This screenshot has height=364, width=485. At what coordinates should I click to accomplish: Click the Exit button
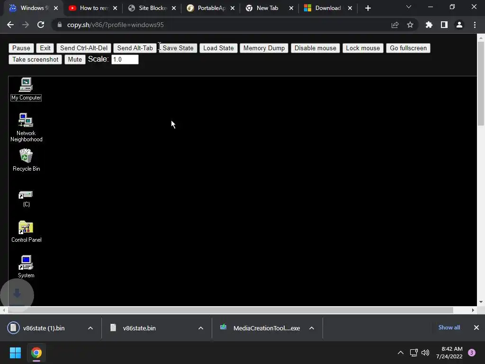[x=45, y=48]
